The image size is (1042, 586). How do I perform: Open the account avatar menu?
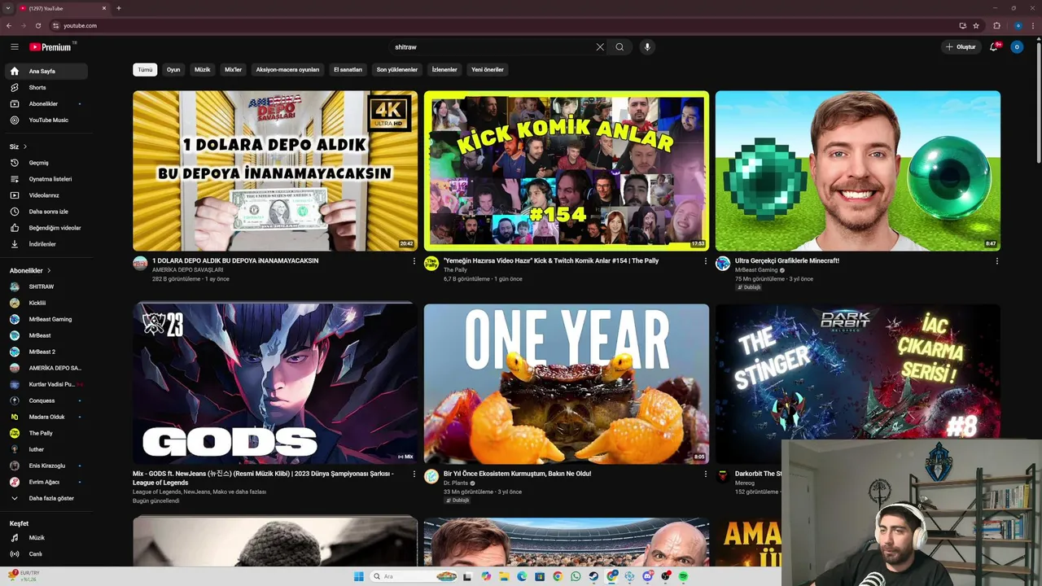(x=1017, y=47)
